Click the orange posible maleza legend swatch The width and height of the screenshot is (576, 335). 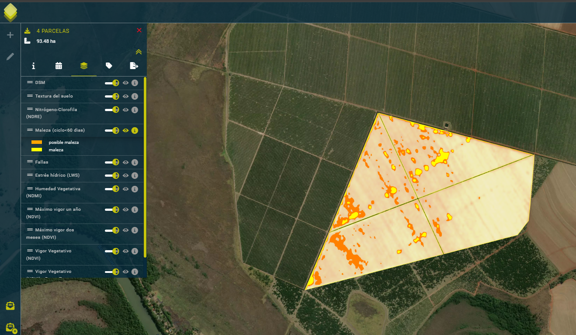37,142
